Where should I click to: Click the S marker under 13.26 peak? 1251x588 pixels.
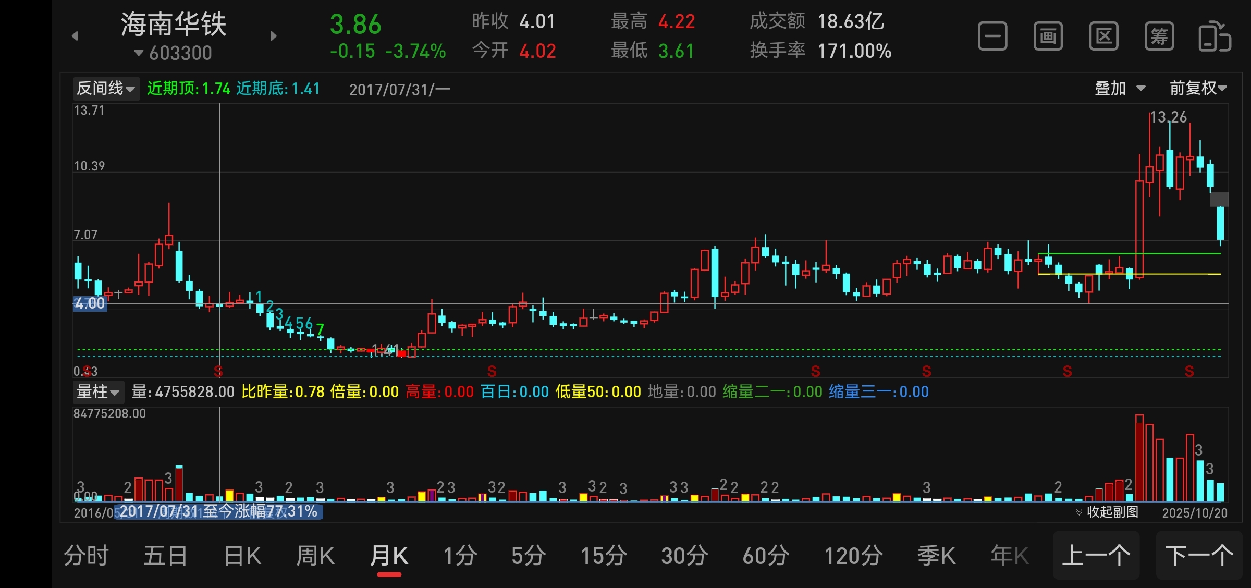(x=1189, y=372)
